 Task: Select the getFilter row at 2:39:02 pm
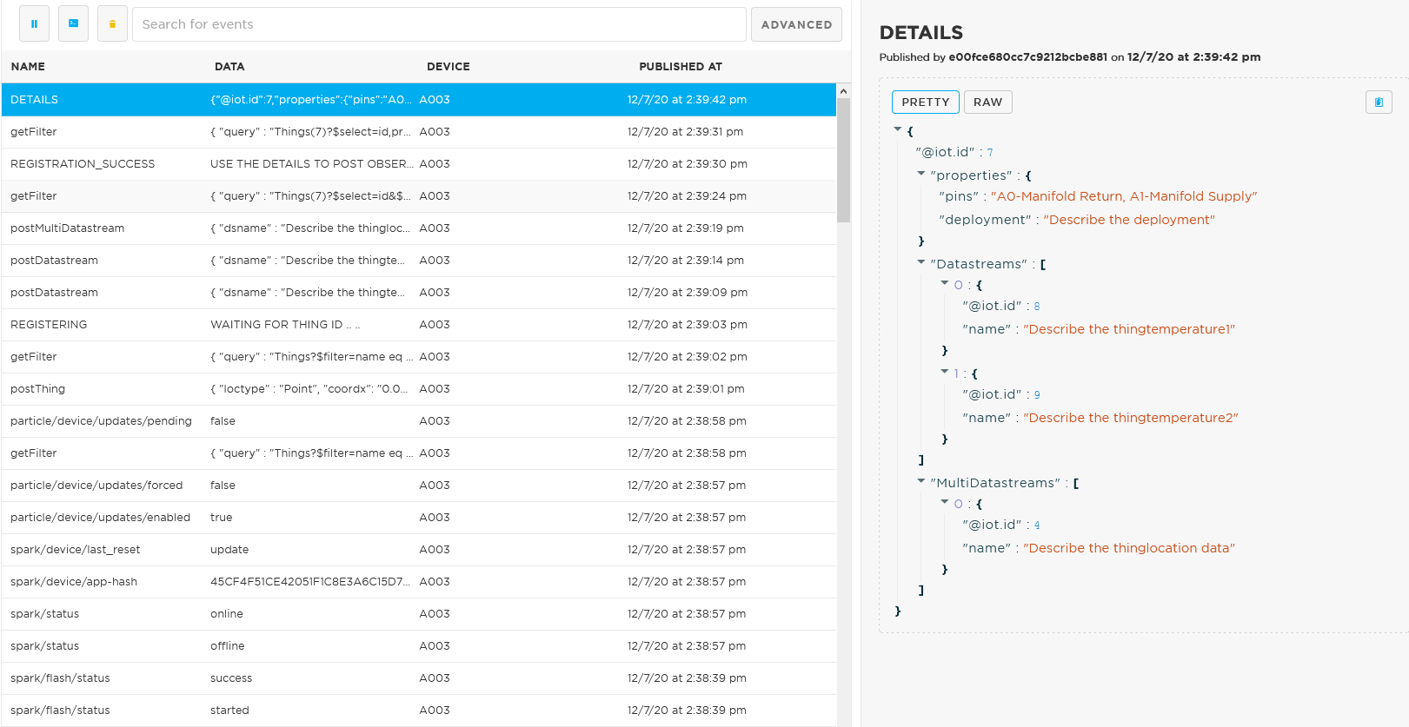[419, 357]
